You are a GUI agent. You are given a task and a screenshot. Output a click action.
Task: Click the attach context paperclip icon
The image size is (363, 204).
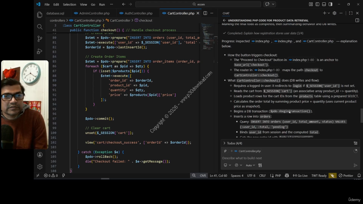[x=225, y=151]
